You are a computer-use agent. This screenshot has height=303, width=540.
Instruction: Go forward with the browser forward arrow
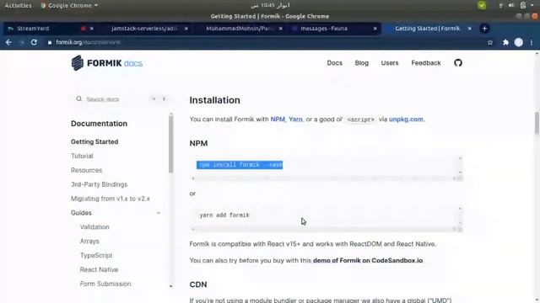tap(21, 42)
